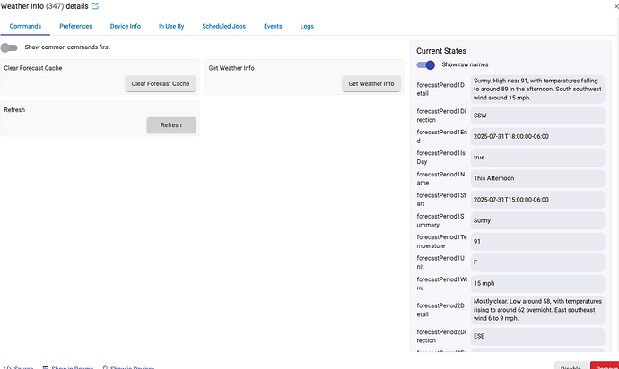
Task: Click the Refresh command button
Action: (x=171, y=125)
